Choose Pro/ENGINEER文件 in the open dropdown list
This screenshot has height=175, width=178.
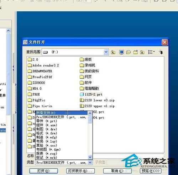[62, 117]
